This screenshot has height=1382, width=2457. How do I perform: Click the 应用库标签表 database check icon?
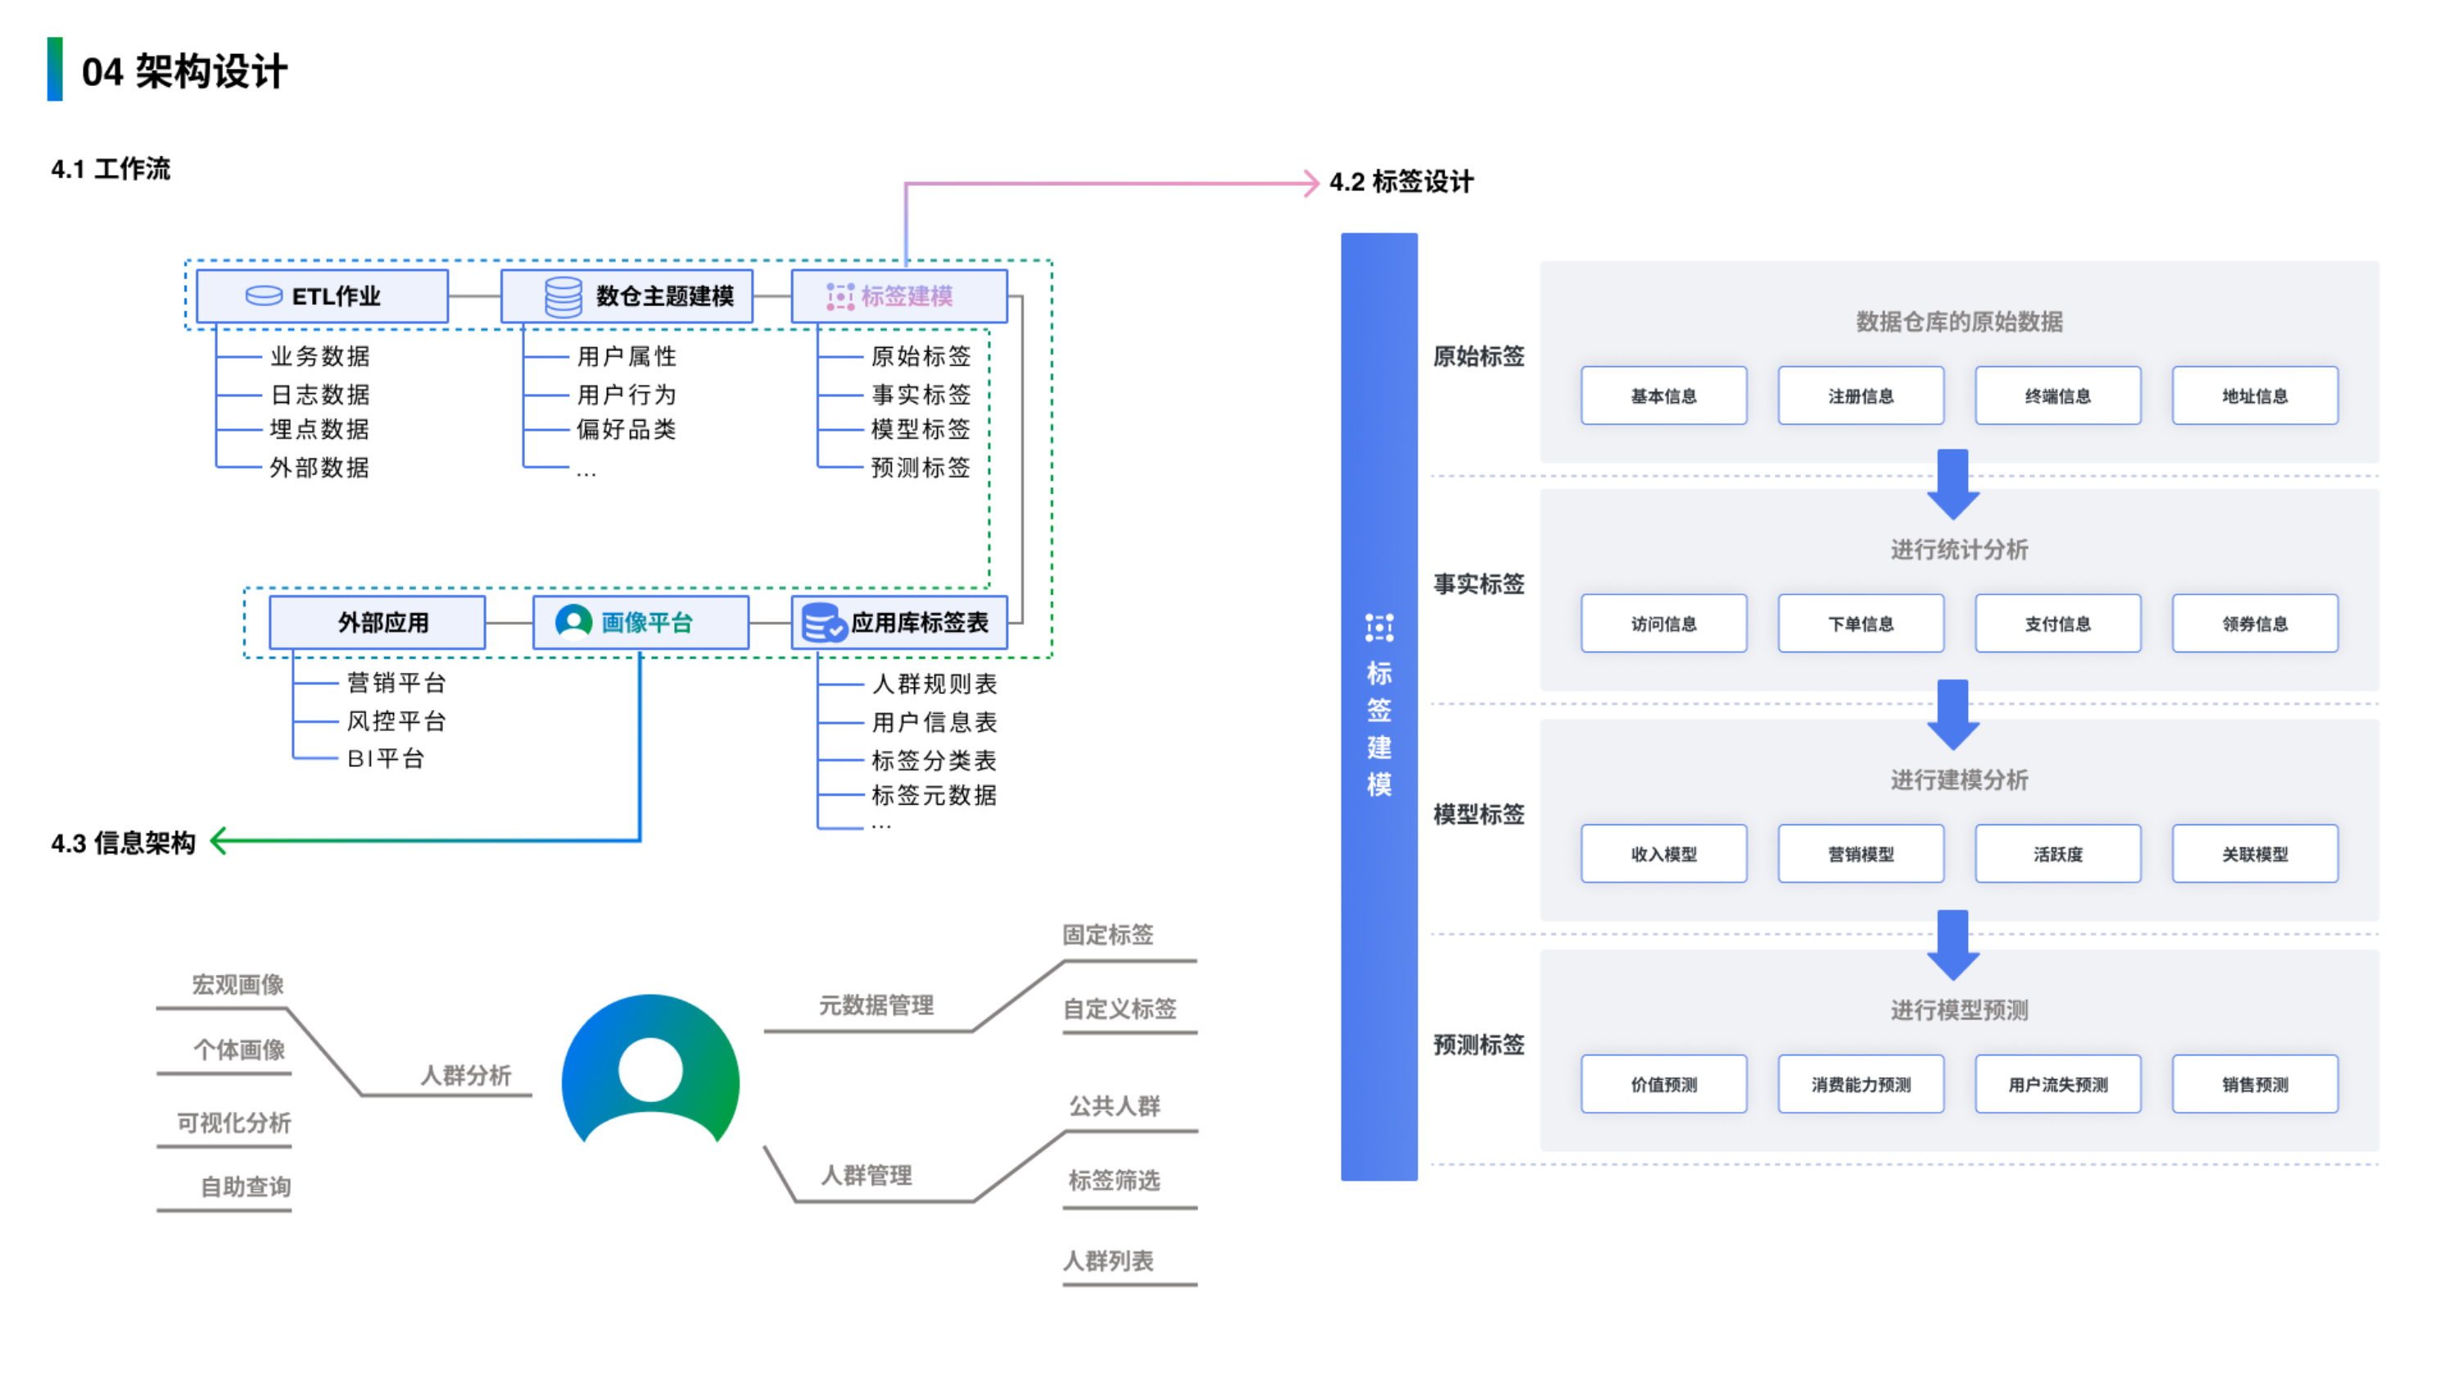tap(823, 623)
